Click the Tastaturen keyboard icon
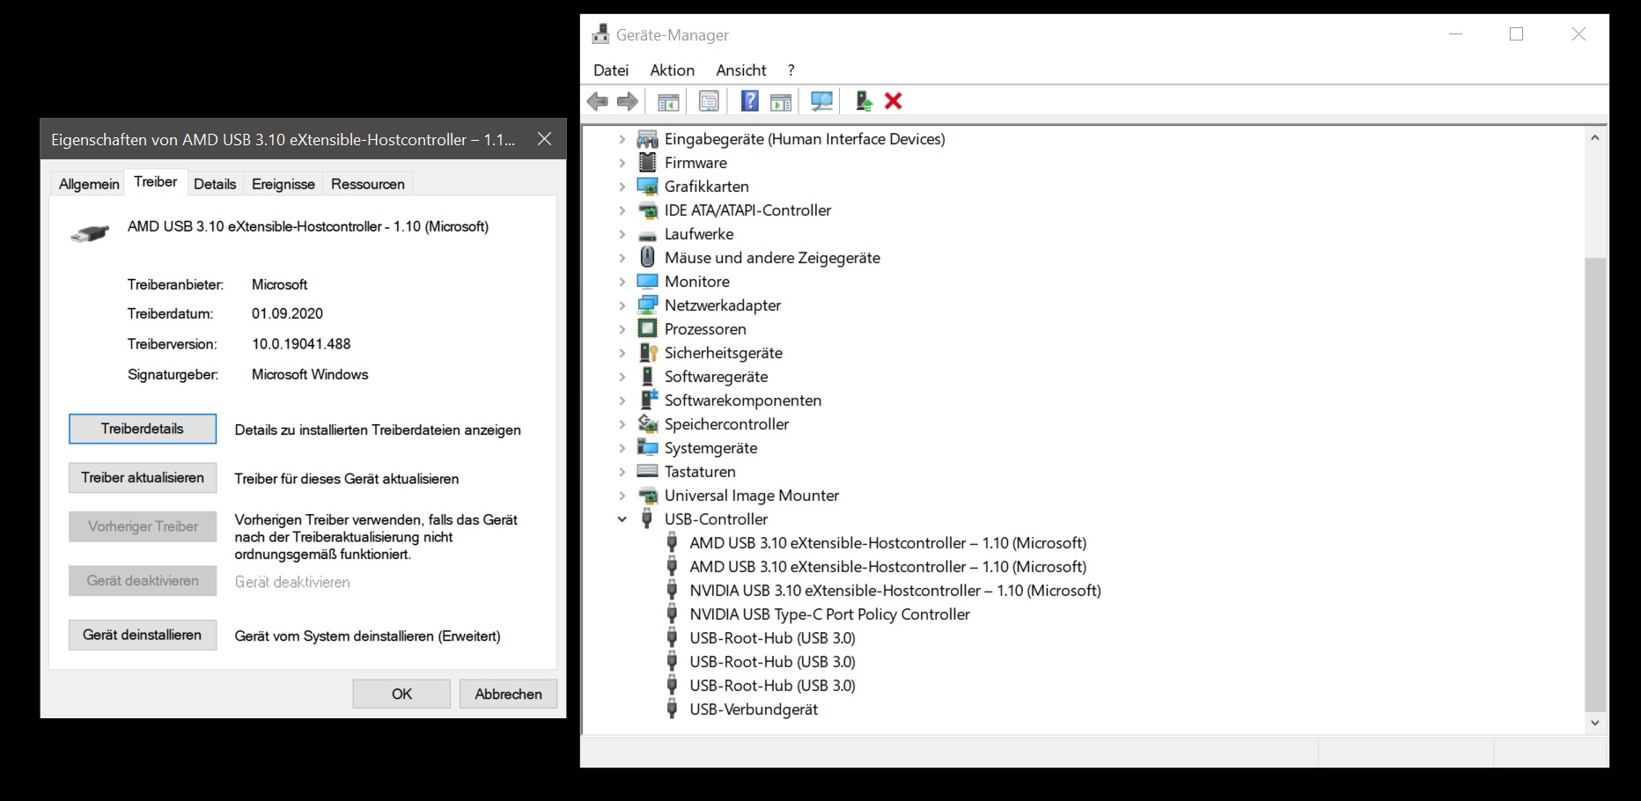Screen dimensions: 1641x801 pyautogui.click(x=647, y=472)
